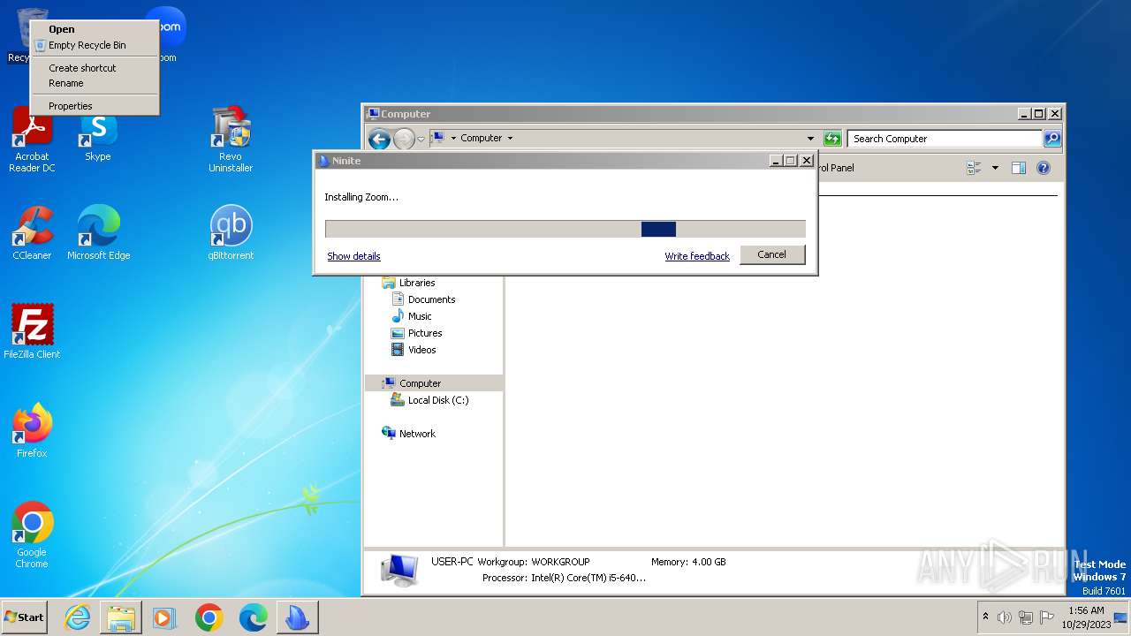
Task: Click the search magnifier in Computer window
Action: [1051, 139]
